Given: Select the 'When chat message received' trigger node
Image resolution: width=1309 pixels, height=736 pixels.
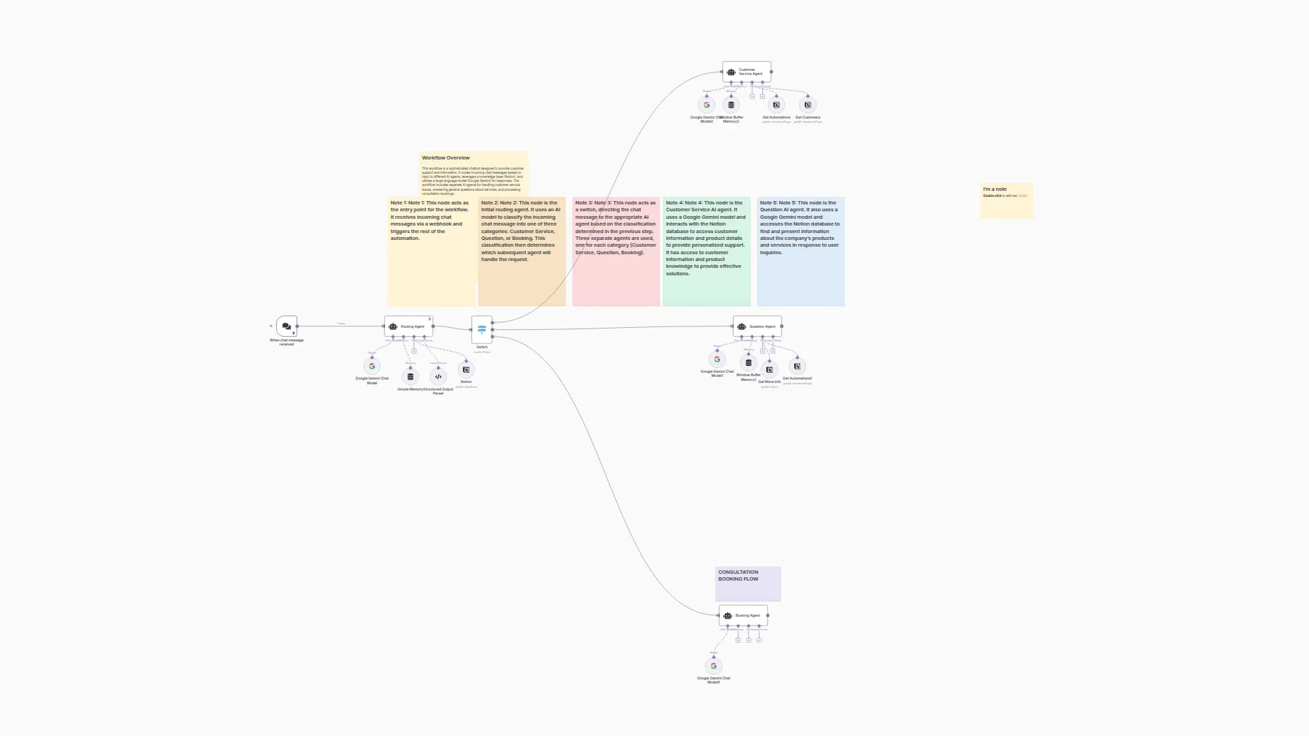Looking at the screenshot, I should [x=286, y=326].
